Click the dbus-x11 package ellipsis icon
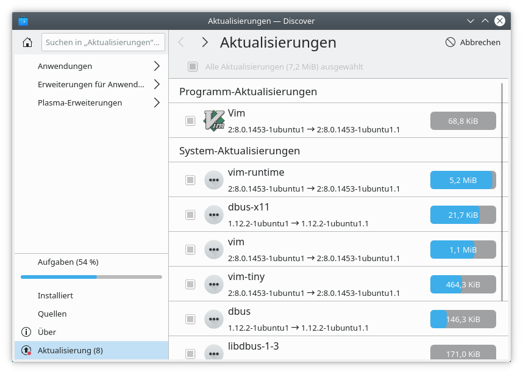Screen dimensions: 523x374 (213, 215)
